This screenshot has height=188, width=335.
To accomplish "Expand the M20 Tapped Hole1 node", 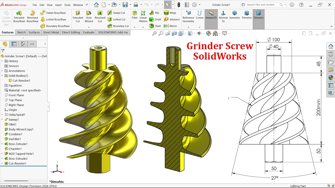I will [2, 154].
